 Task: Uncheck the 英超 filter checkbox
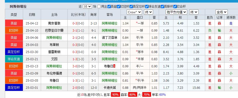pyautogui.click(x=109, y=6)
